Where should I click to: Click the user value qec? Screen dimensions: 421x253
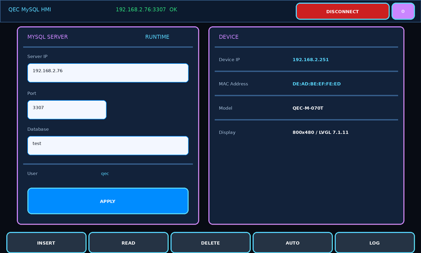pos(105,174)
